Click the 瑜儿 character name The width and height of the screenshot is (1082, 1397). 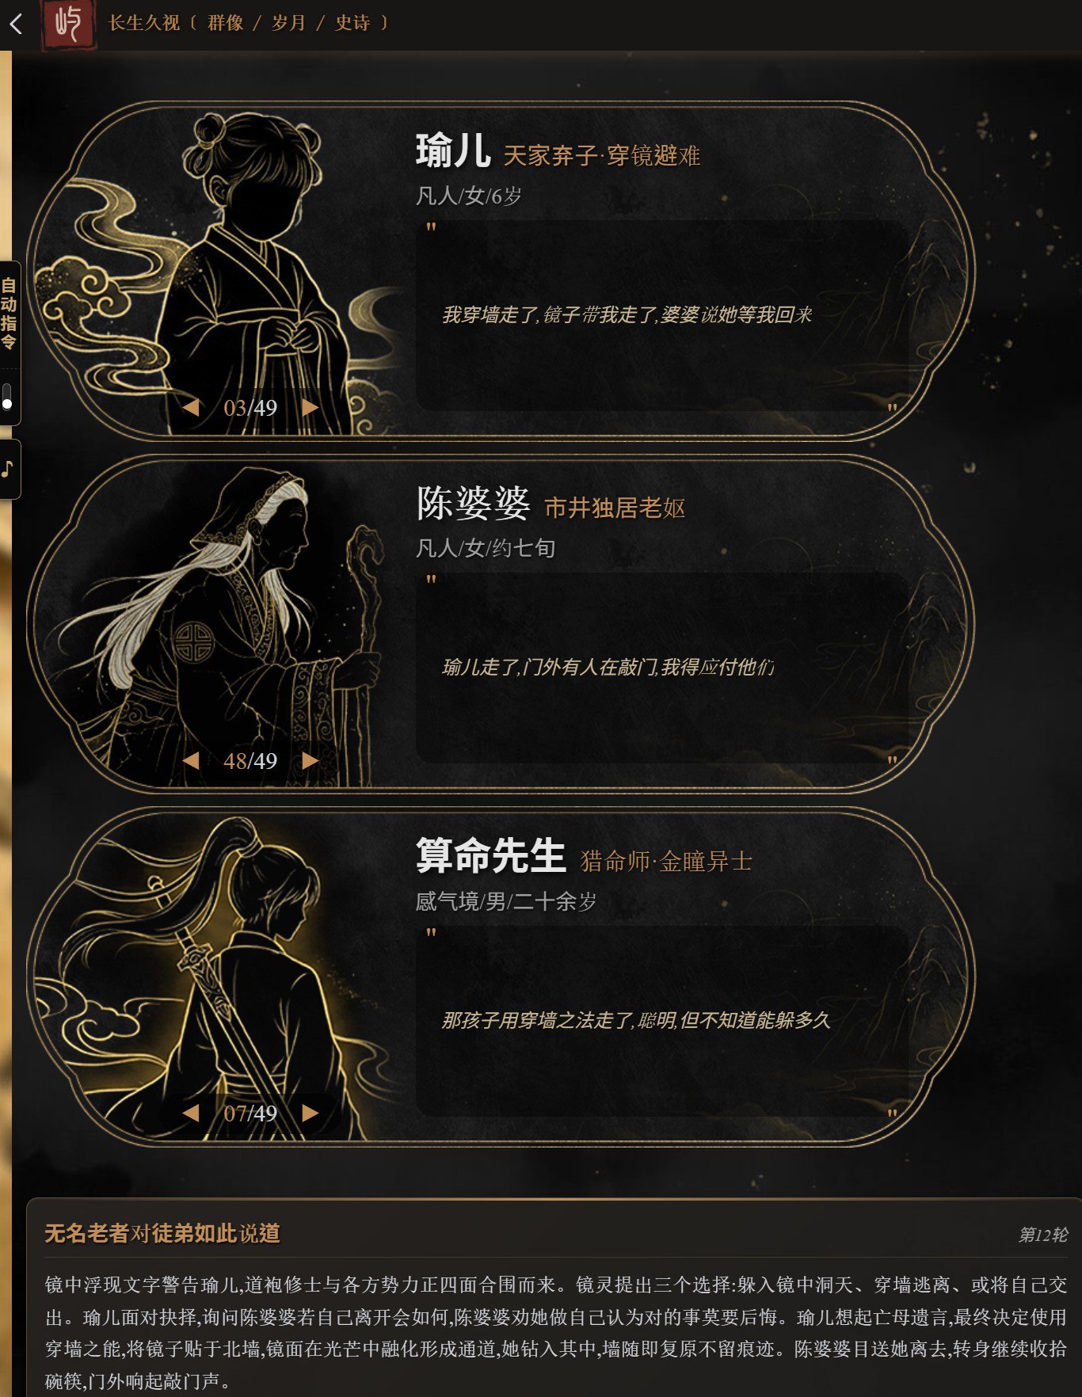coord(453,151)
